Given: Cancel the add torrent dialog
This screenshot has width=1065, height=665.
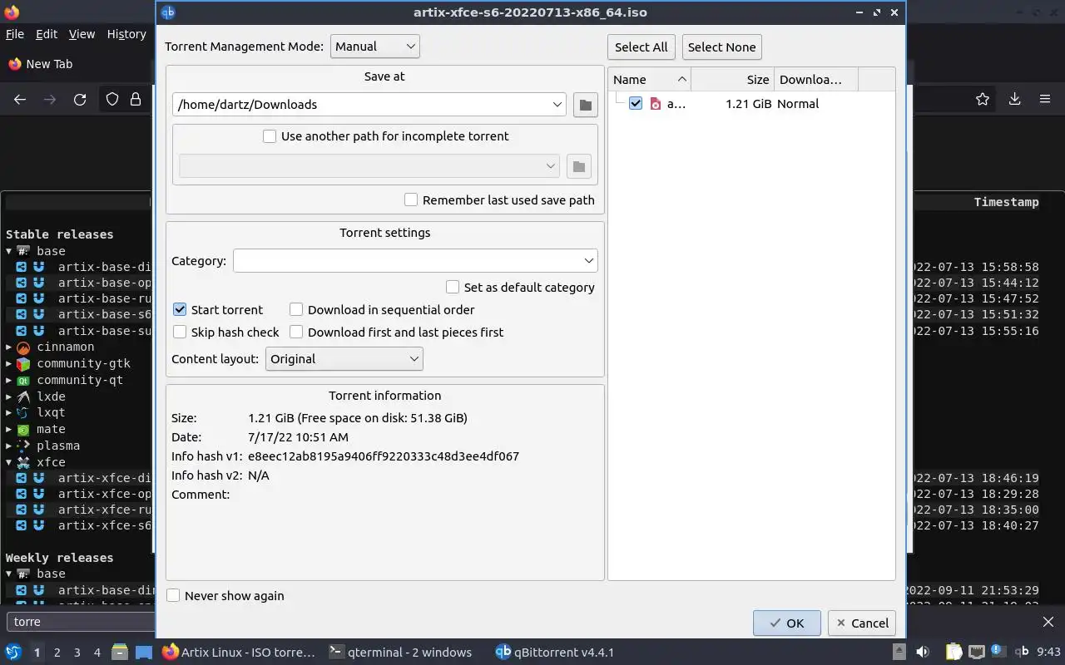Looking at the screenshot, I should coord(863,623).
